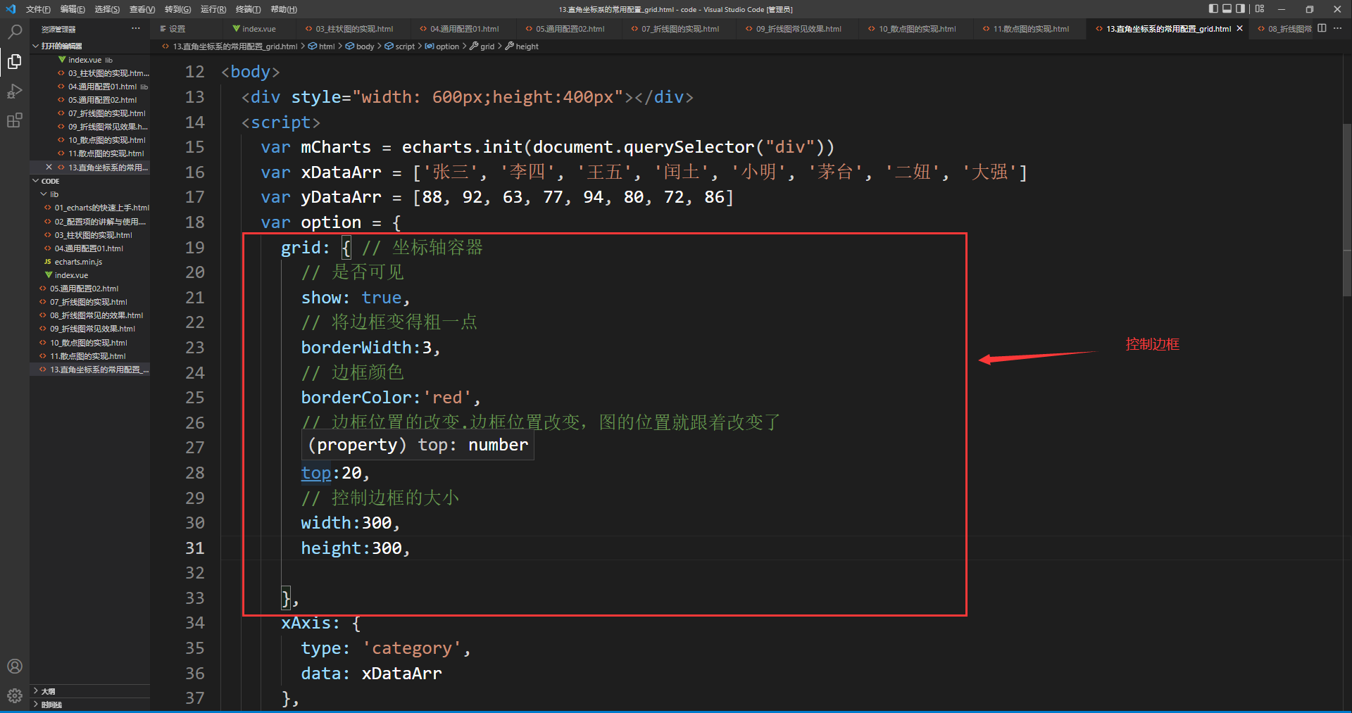
Task: Switch to the 09_折线图常见效果.html tab
Action: click(796, 29)
